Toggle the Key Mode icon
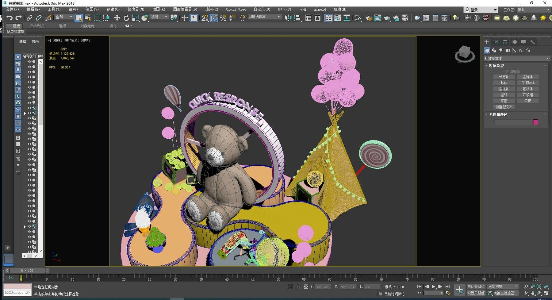 coord(419,293)
